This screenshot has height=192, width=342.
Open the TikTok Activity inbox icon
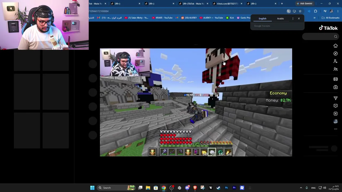[336, 106]
